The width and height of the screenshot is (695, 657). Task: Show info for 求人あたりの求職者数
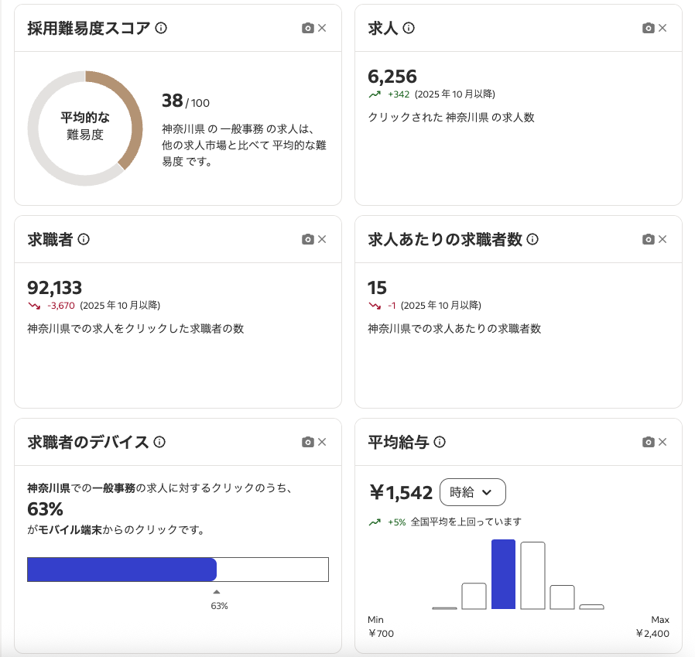point(532,239)
